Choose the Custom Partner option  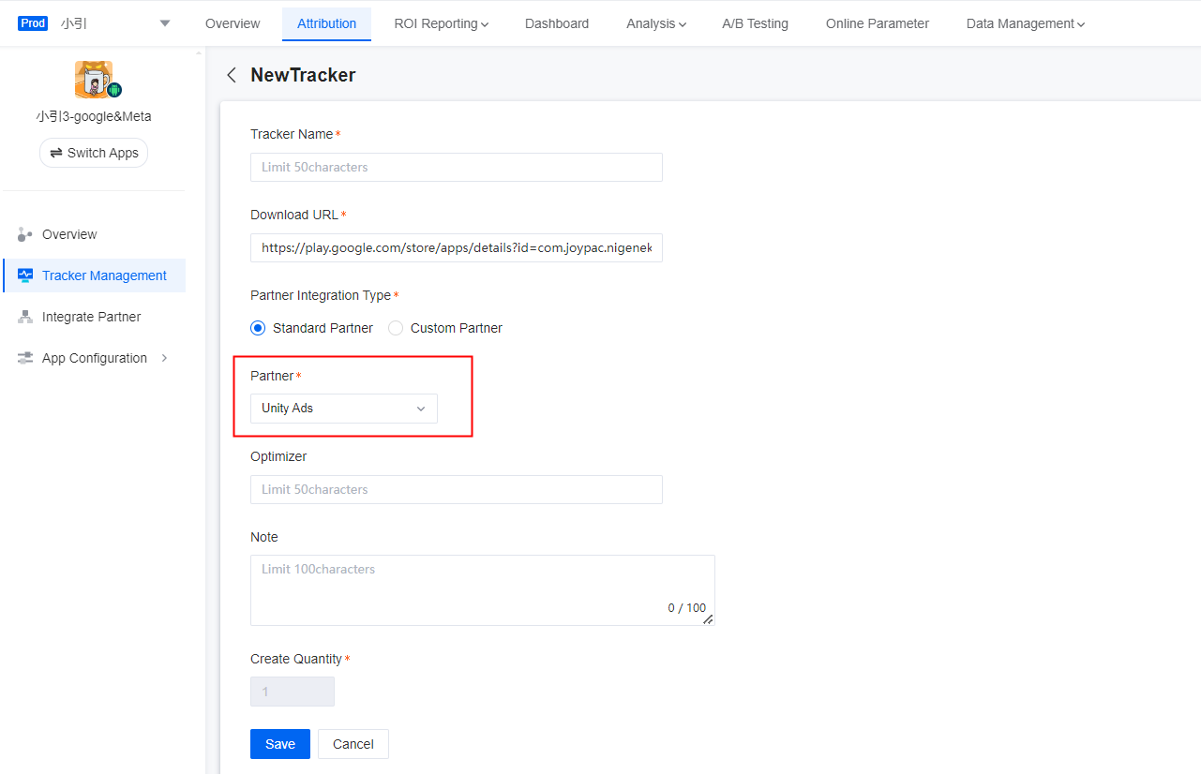pyautogui.click(x=395, y=328)
